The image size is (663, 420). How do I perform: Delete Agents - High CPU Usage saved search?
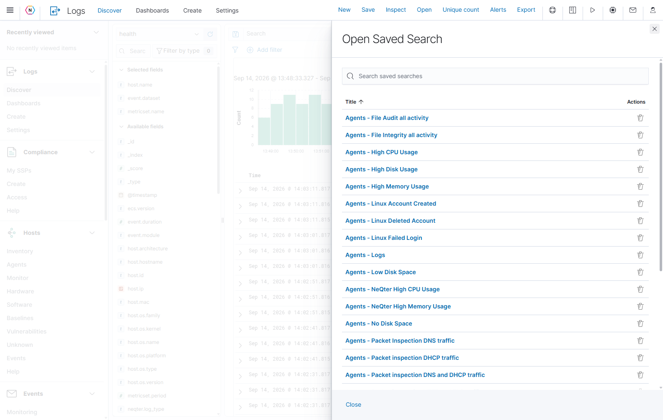click(640, 152)
